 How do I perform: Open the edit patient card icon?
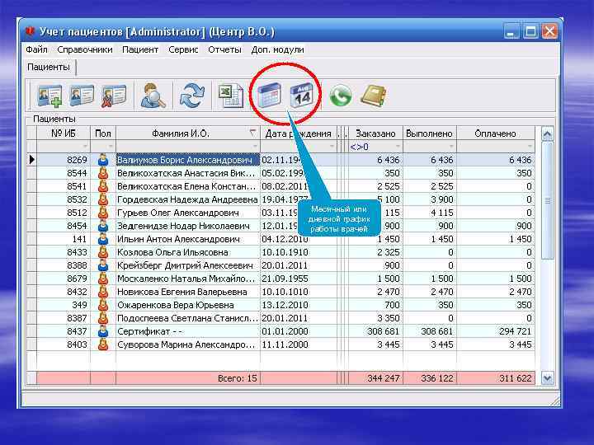[x=82, y=96]
